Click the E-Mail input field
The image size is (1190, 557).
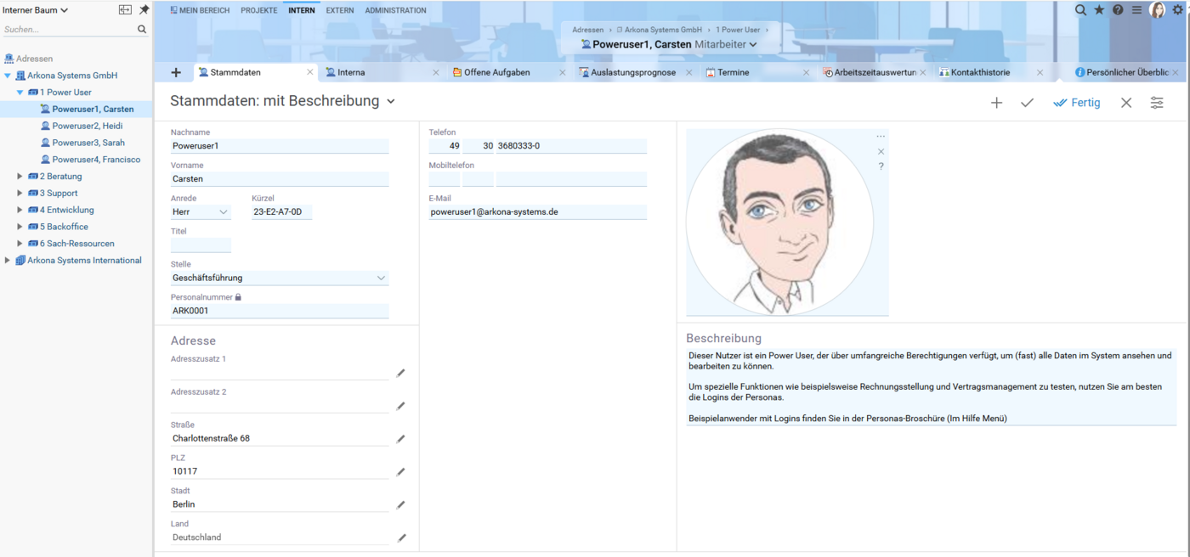pos(537,212)
